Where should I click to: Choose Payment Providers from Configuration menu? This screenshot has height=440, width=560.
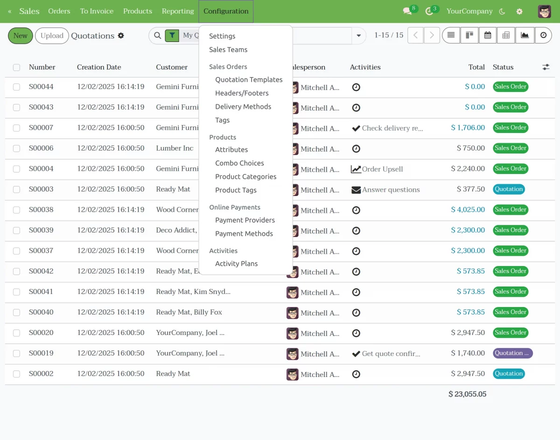click(x=245, y=220)
